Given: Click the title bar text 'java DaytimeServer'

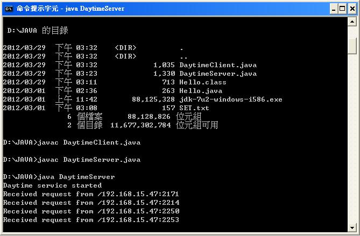Looking at the screenshot, I should [95, 9].
